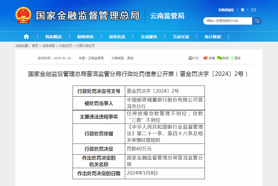The height and width of the screenshot is (186, 278).
Task: Click the 首页 breadcrumb link
Action: click(x=35, y=46)
